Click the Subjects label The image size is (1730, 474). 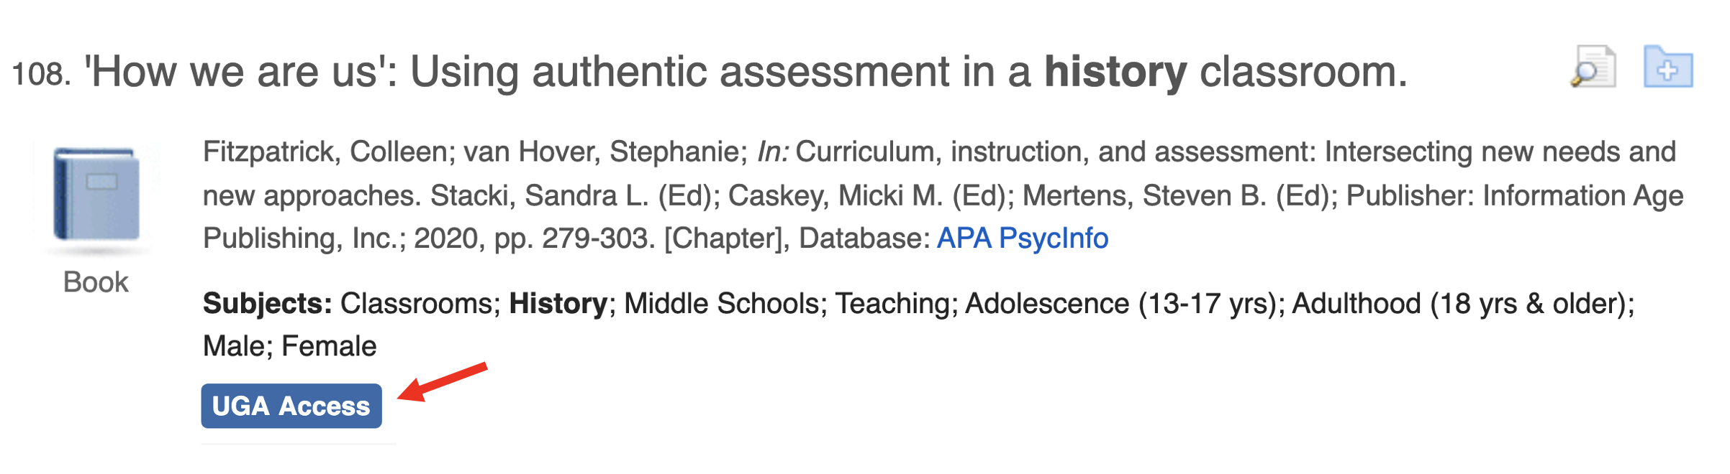[x=267, y=304]
